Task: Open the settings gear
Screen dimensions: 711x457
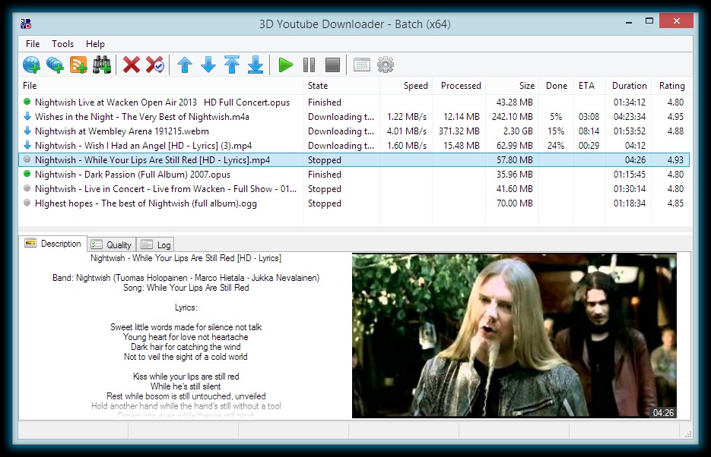Action: [x=385, y=65]
